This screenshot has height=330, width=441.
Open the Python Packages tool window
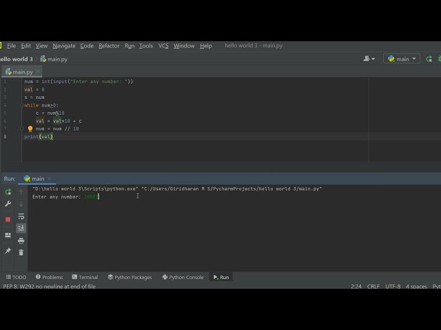tap(130, 277)
